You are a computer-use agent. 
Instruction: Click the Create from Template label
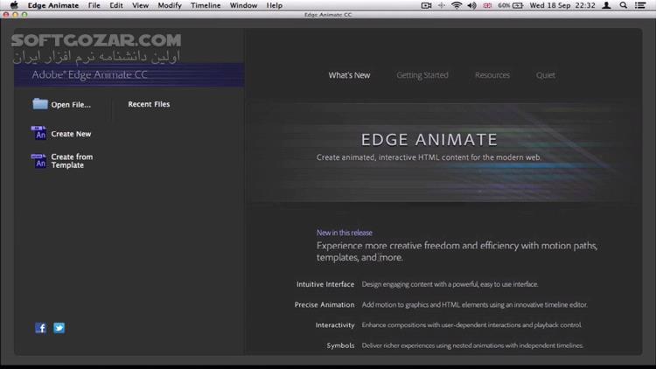(72, 161)
